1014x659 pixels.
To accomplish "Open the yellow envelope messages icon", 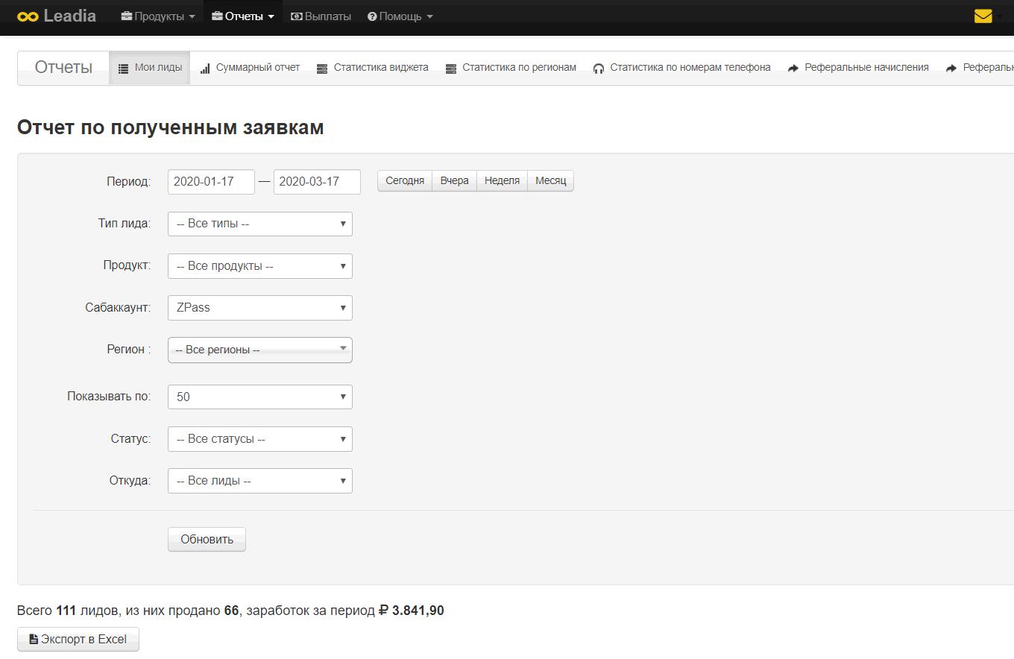I will pos(983,16).
